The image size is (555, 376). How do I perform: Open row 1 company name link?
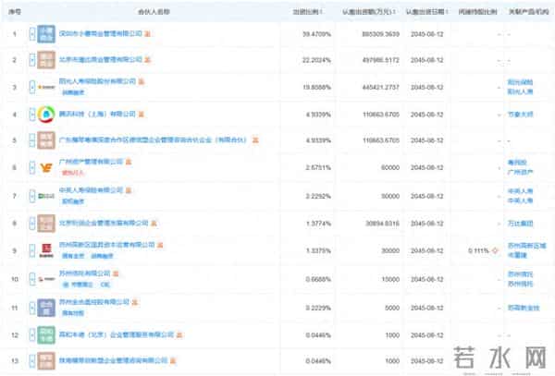point(101,33)
